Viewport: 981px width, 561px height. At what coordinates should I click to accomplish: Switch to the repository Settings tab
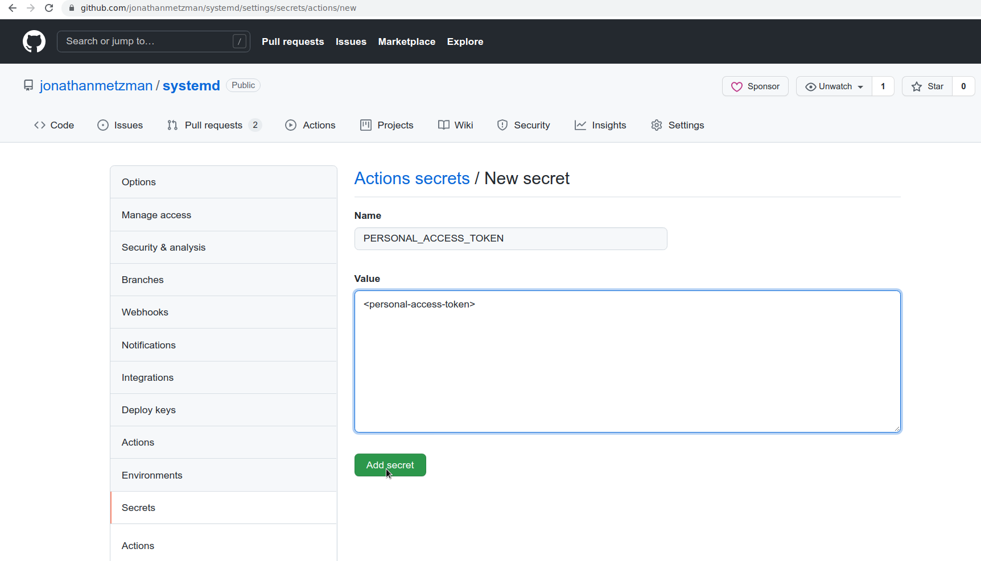pos(678,125)
